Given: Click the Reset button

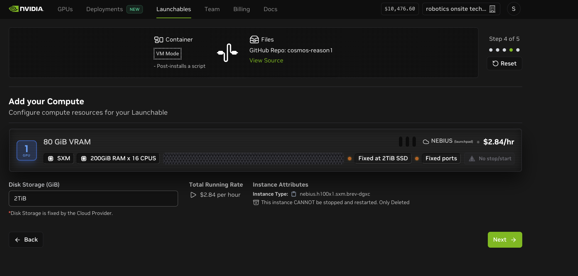Looking at the screenshot, I should pos(504,63).
